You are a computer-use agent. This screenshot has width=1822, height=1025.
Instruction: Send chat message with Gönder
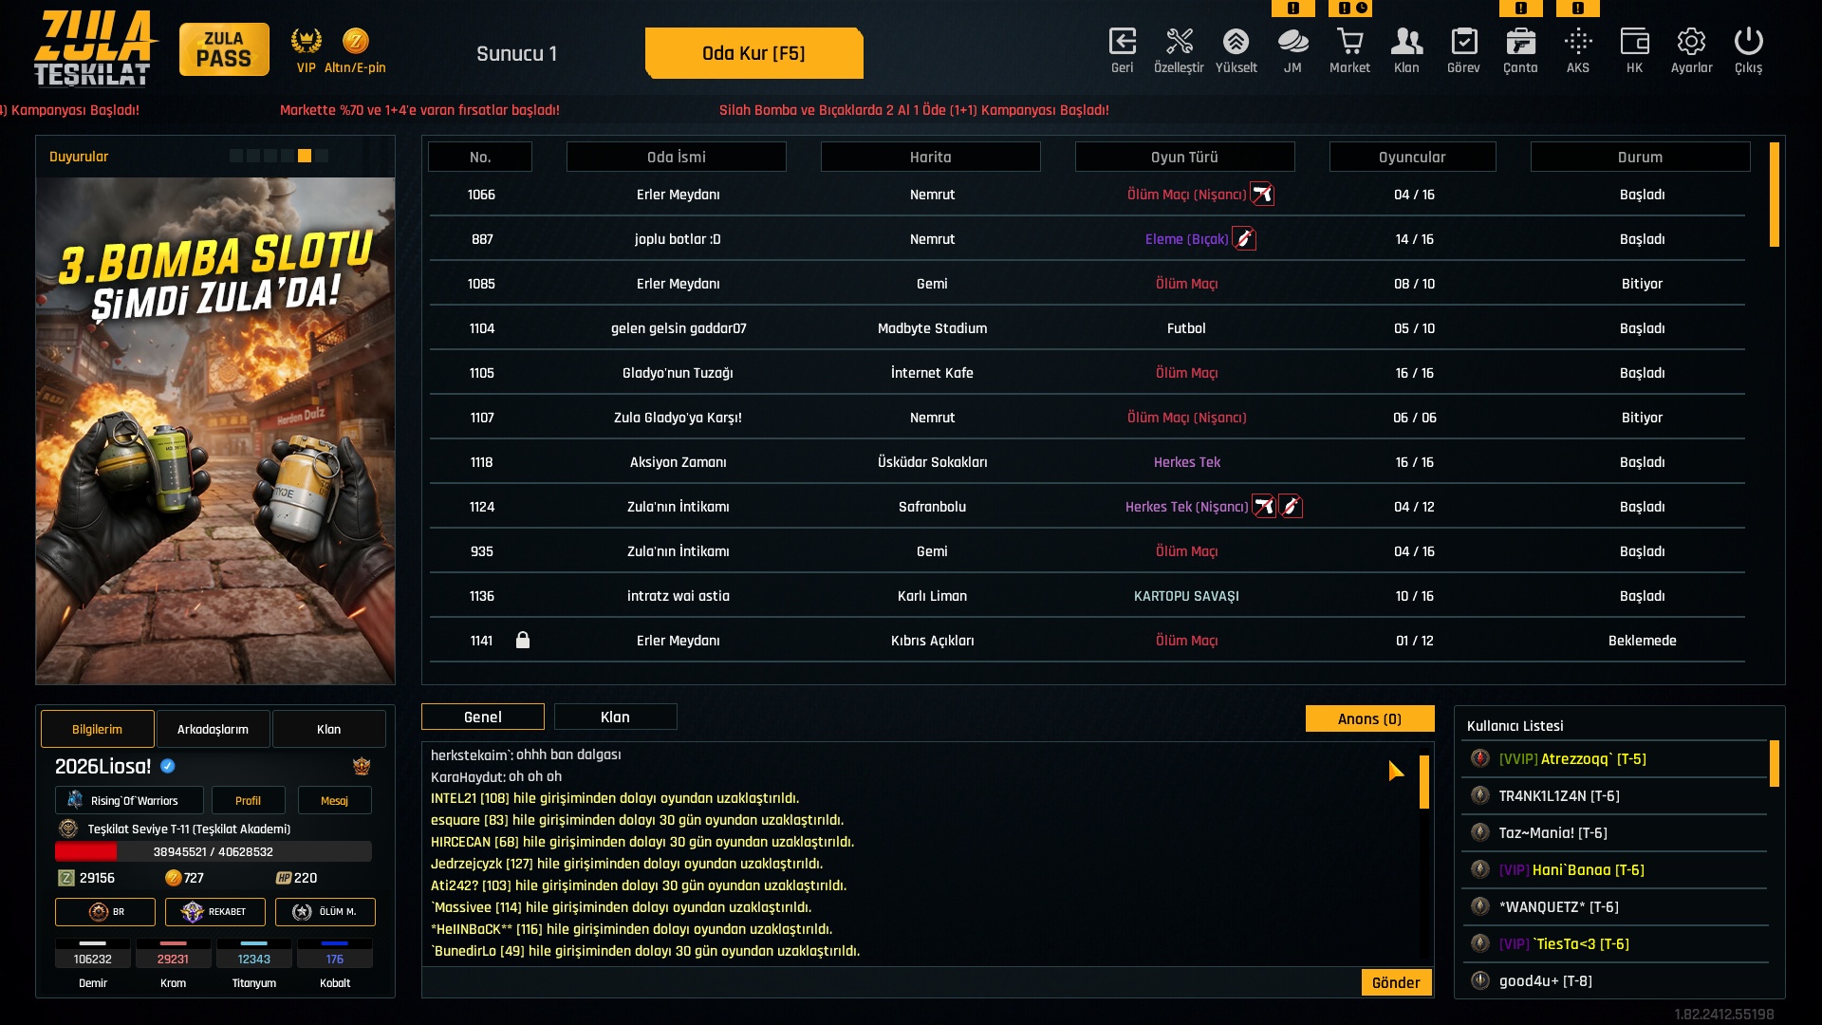click(x=1396, y=982)
